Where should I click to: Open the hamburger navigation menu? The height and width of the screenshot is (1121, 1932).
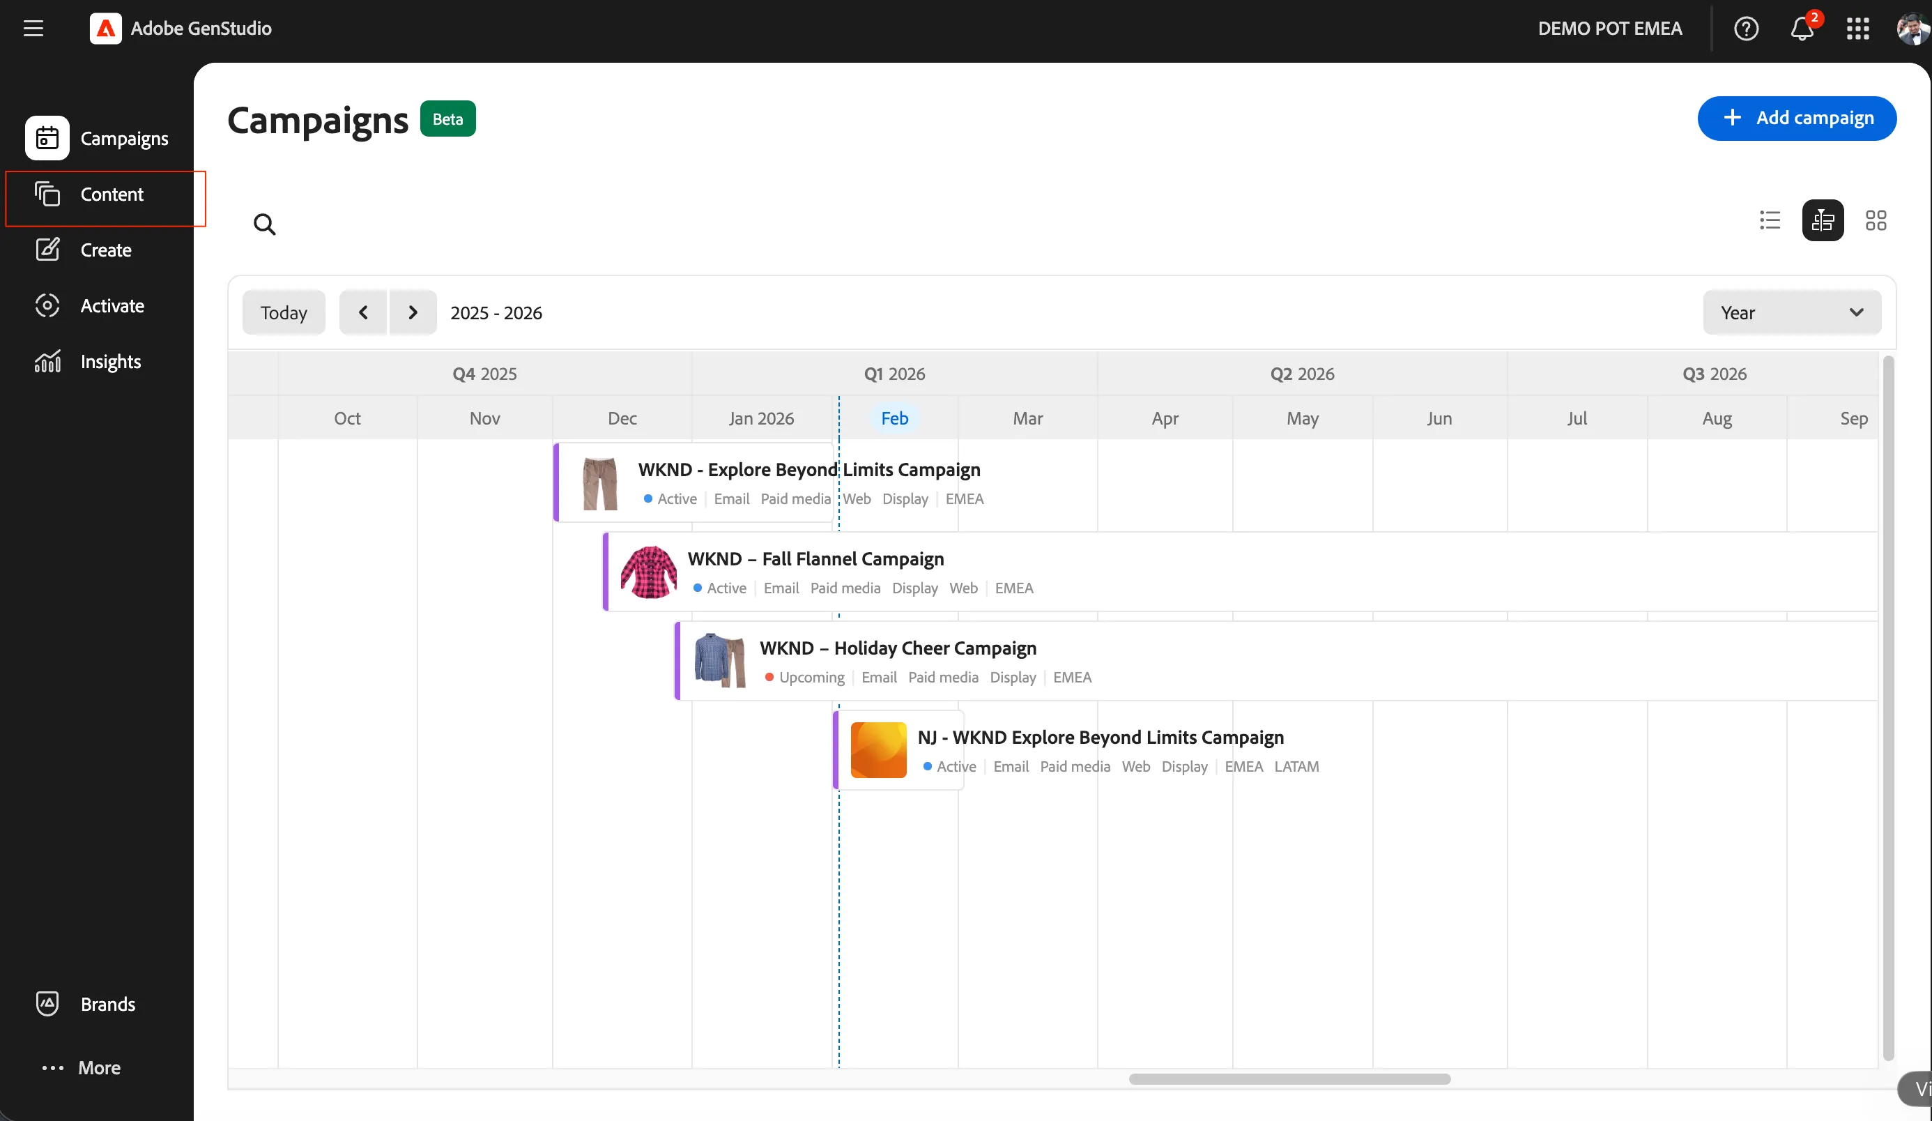pos(33,29)
